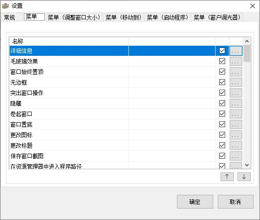Disable the 窗口始终置顶 checkbox

tap(222, 72)
